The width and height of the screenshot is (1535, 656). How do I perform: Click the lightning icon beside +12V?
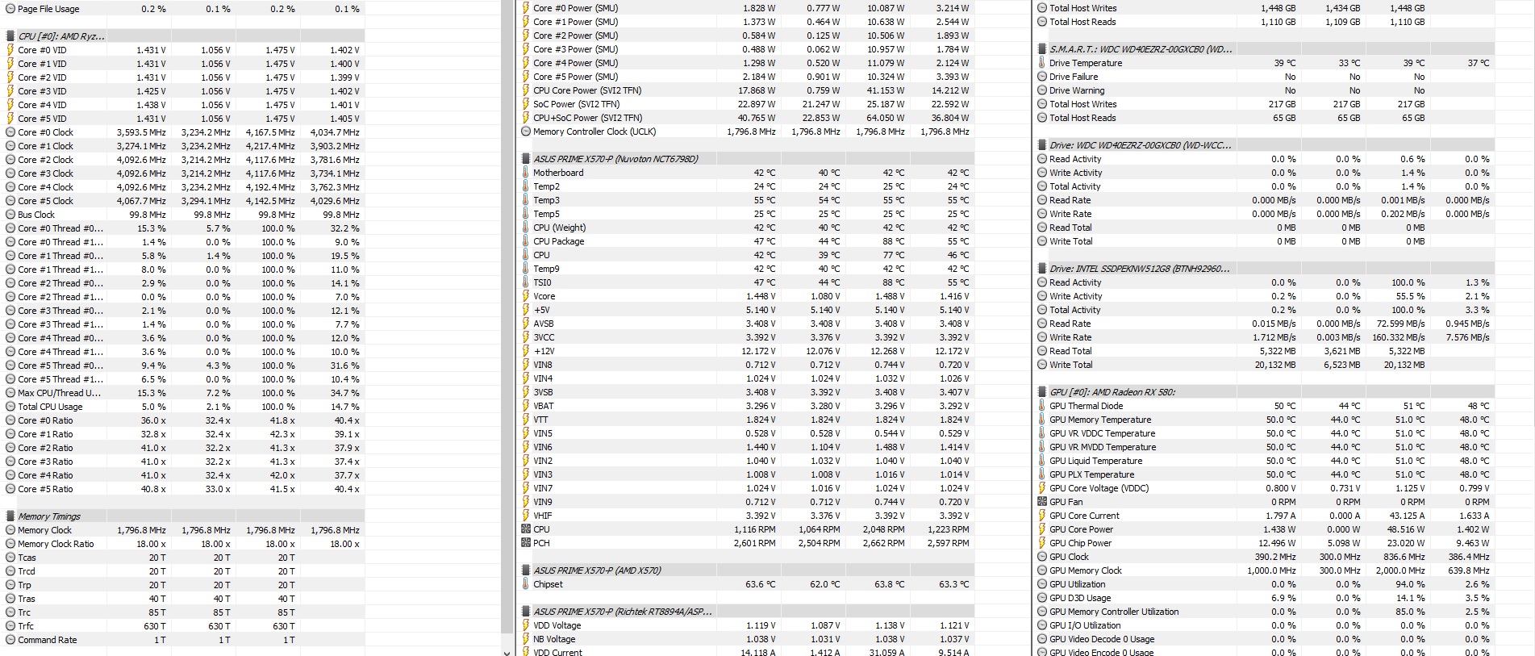coord(526,351)
